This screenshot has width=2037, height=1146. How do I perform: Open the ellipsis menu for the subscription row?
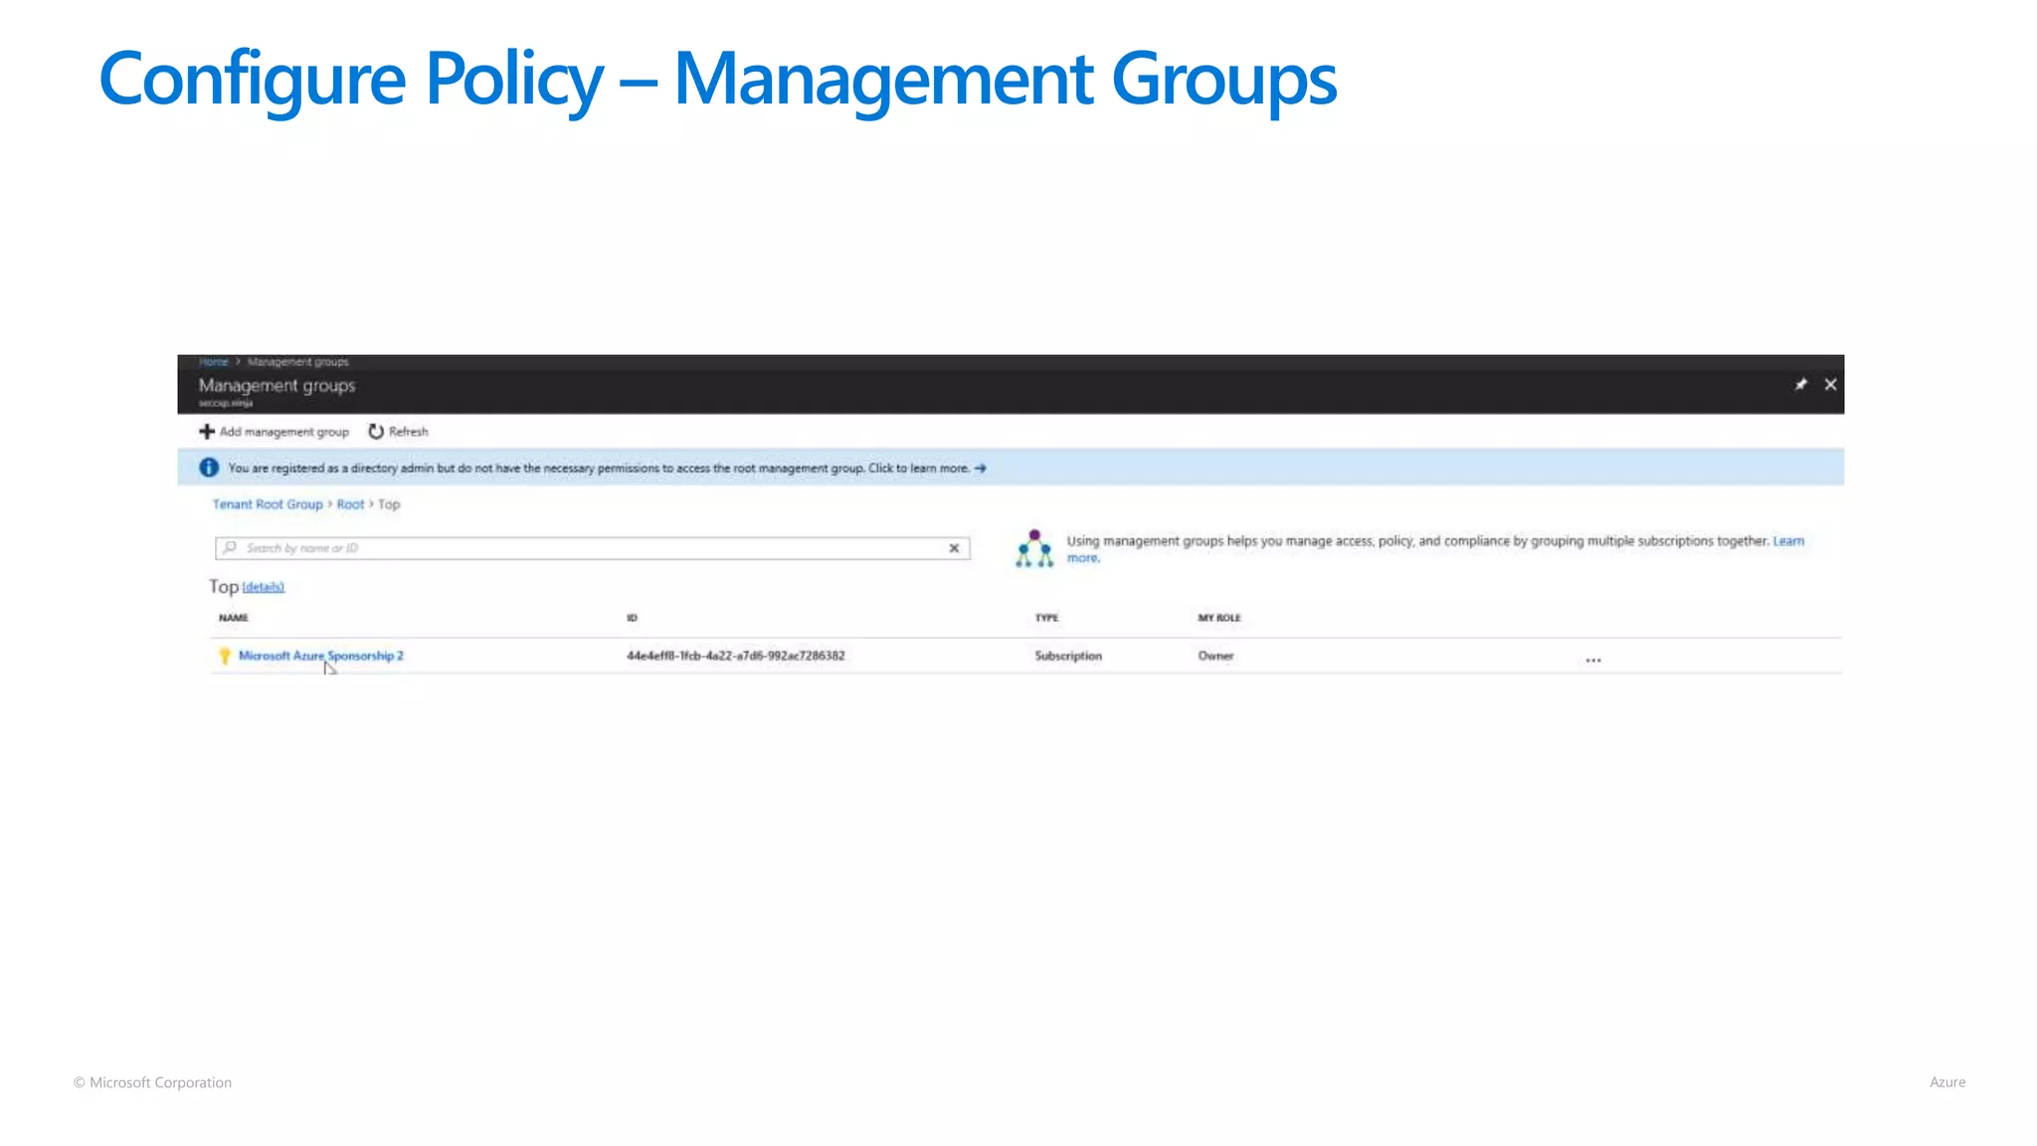(x=1593, y=660)
